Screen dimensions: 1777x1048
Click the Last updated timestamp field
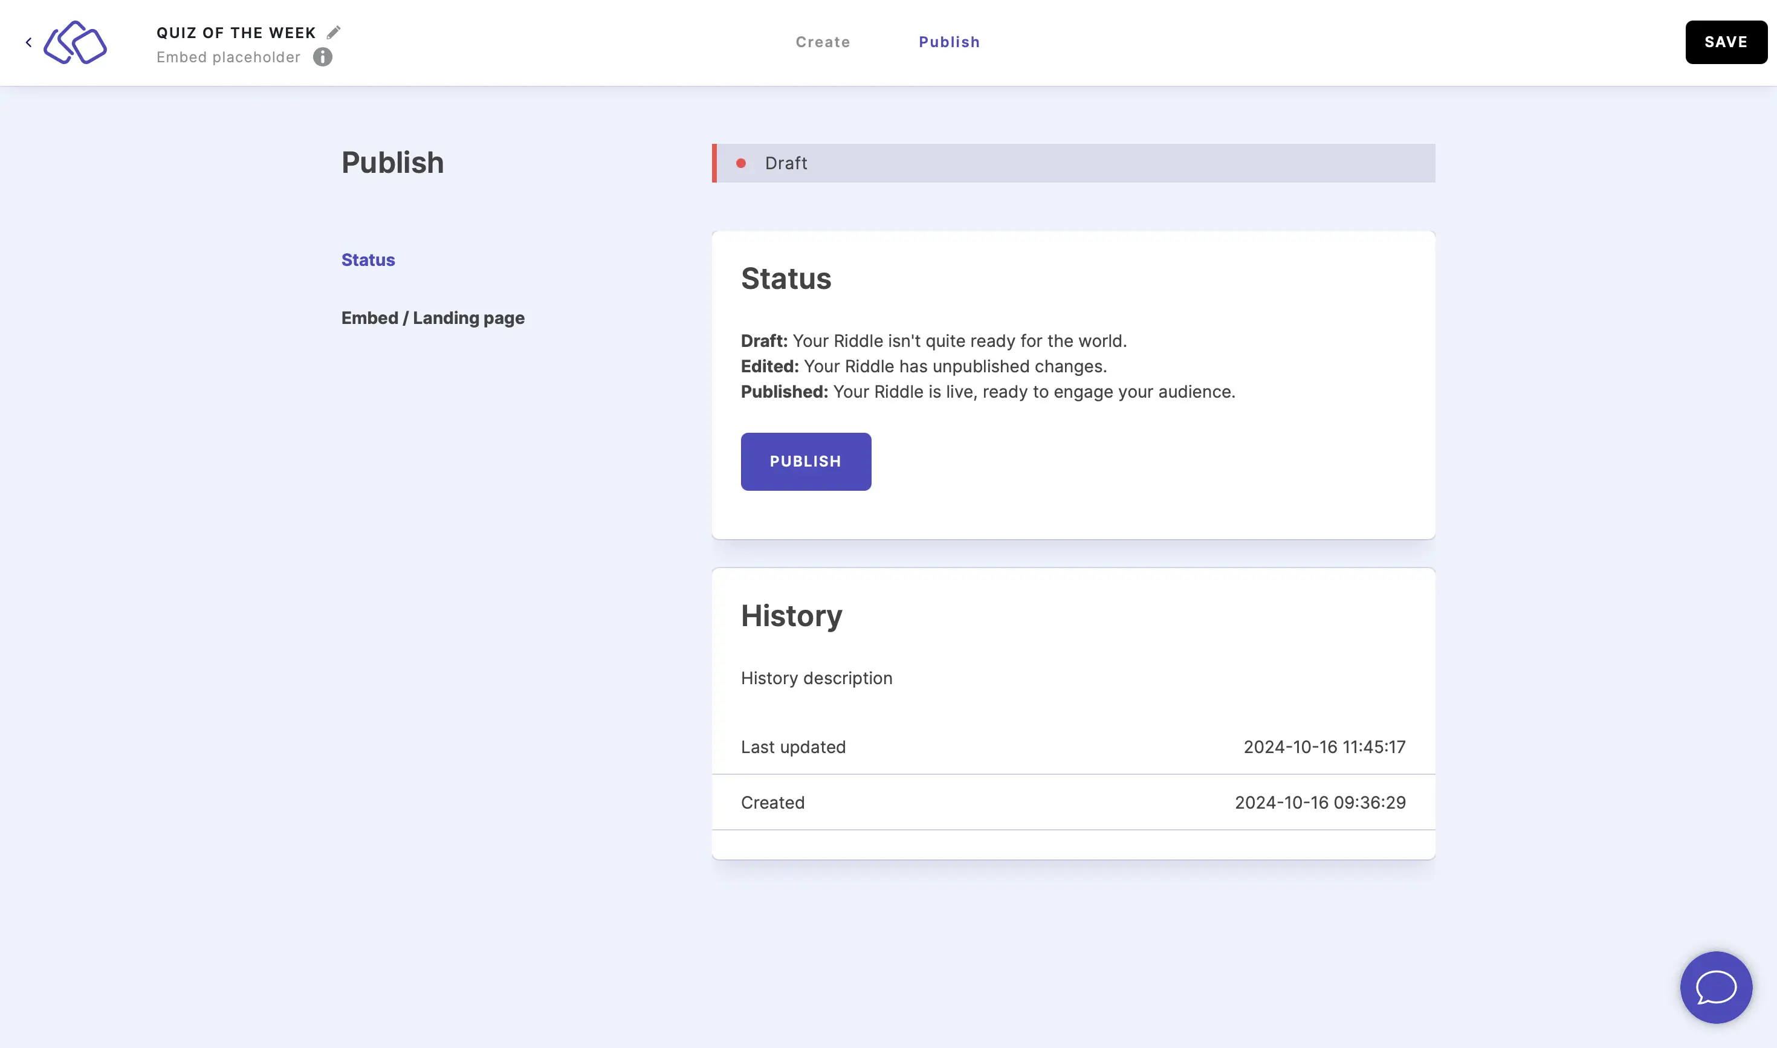[1324, 746]
